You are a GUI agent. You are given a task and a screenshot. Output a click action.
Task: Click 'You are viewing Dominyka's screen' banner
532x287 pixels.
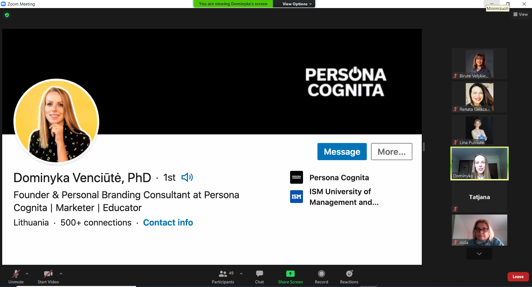[x=233, y=4]
